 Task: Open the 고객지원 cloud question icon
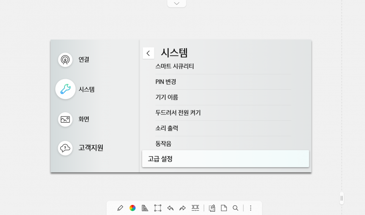(65, 148)
